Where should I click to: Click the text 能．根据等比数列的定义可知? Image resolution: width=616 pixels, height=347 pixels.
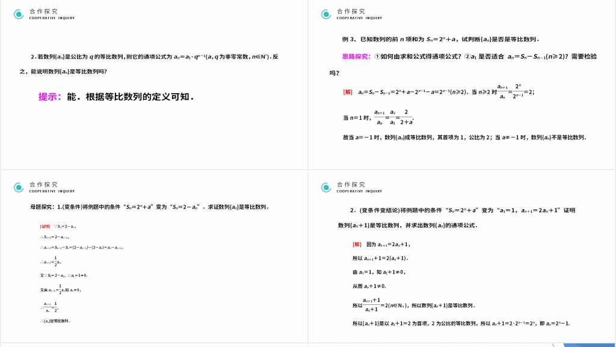pyautogui.click(x=131, y=97)
